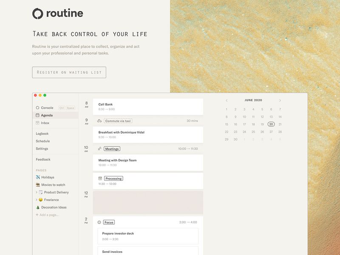
Task: Open the Movies to watch page
Action: [x=53, y=185]
